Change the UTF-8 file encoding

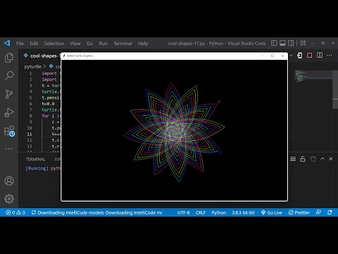point(184,212)
